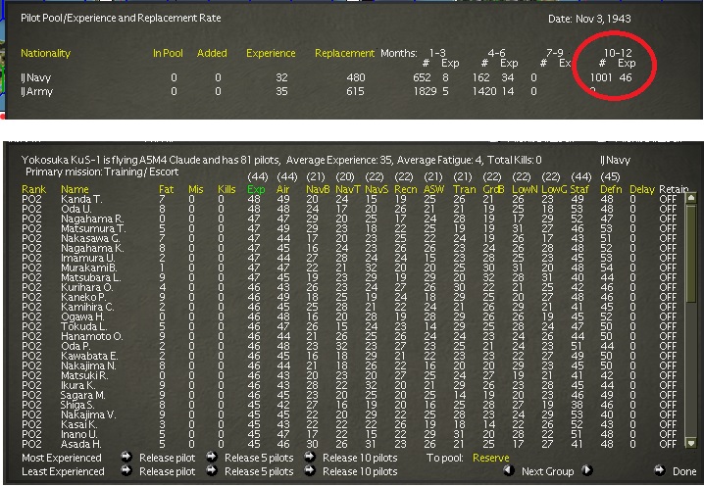Toggle Retain OFF for Oda U.
Viewport: 704px width, 487px height.
pyautogui.click(x=668, y=209)
